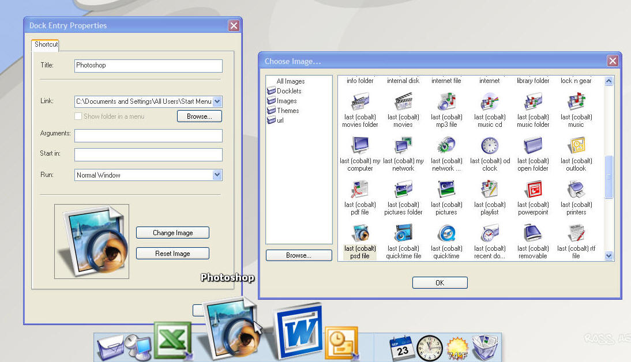Image resolution: width=631 pixels, height=362 pixels.
Task: Launch Word from the dock
Action: click(x=299, y=331)
